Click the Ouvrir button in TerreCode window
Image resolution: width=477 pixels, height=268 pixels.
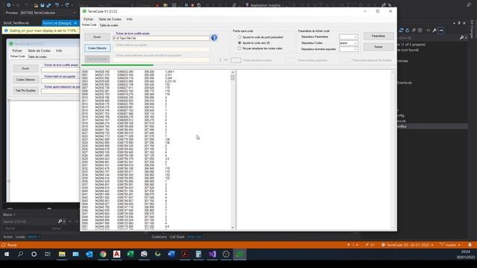click(97, 37)
